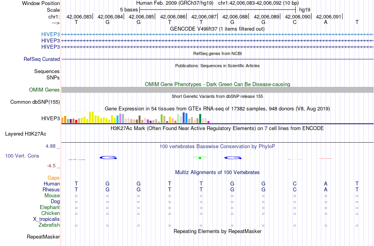Click the Window Position label
Viewport: 374px width, 246px height.
click(41, 3)
